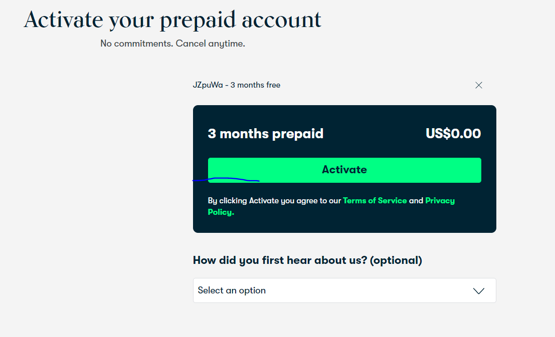The image size is (555, 337).
Task: Click 'Activate your prepaid account' heading
Action: pos(172,20)
